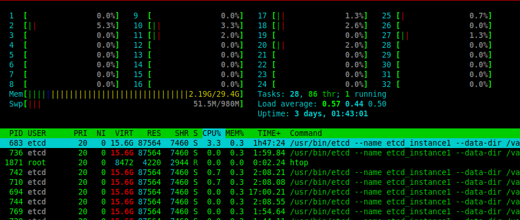Click the CPU 10 meter showing 3.3%
Screen dimensions: 520x220
(188, 25)
